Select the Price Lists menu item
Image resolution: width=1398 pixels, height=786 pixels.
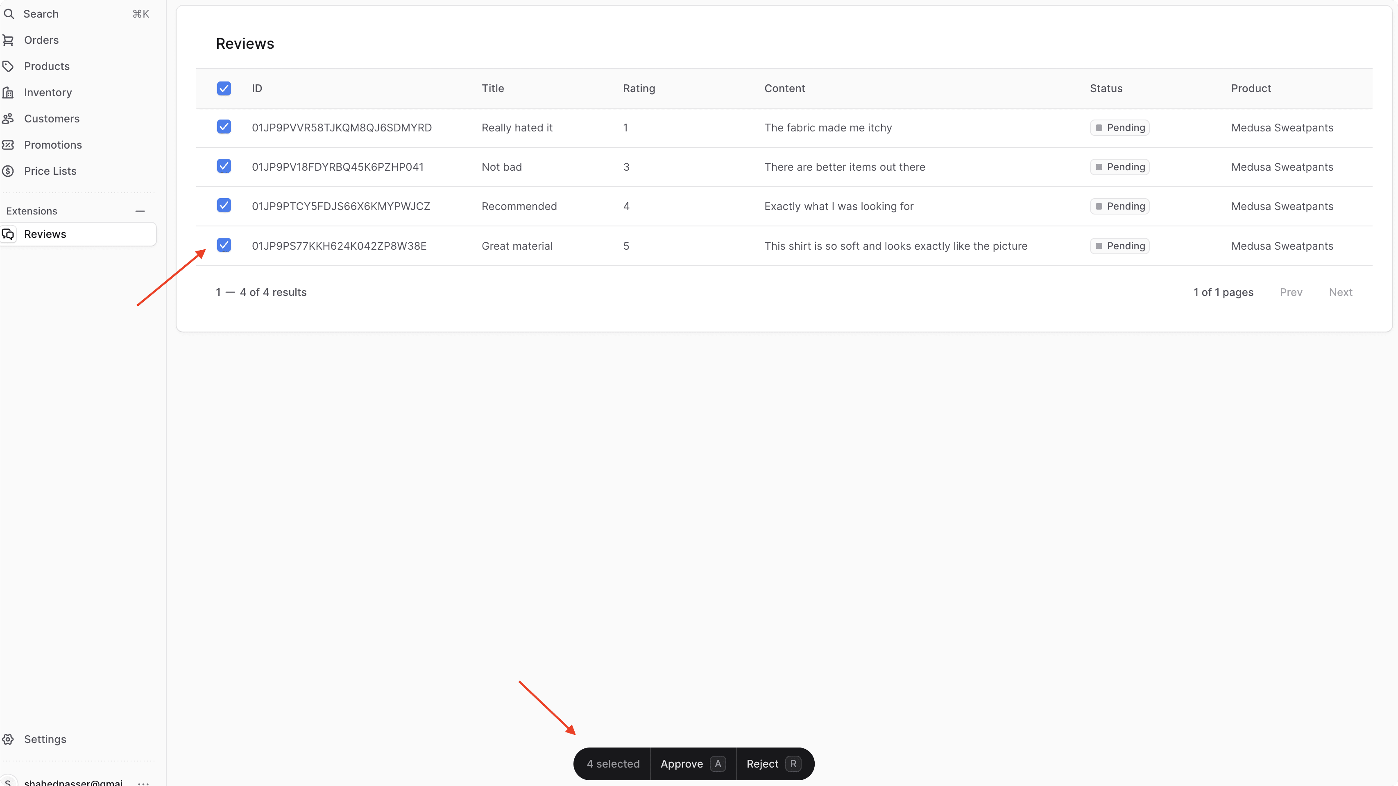click(50, 170)
